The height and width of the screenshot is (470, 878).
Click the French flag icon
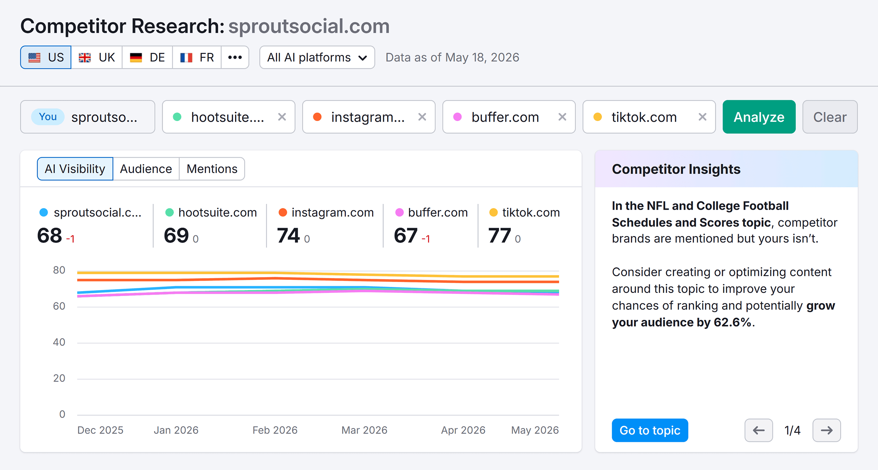click(186, 58)
